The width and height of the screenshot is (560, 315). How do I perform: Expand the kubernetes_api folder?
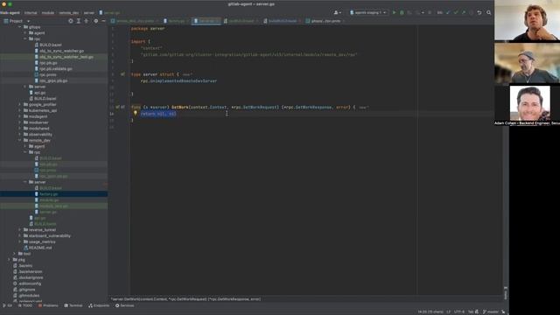click(x=20, y=111)
